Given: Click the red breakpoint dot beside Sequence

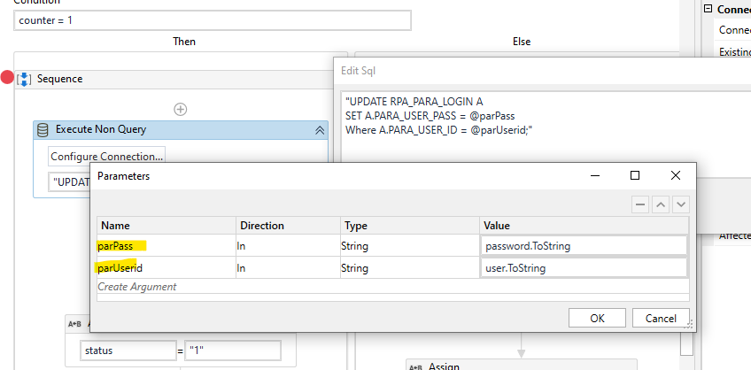Looking at the screenshot, I should [7, 79].
